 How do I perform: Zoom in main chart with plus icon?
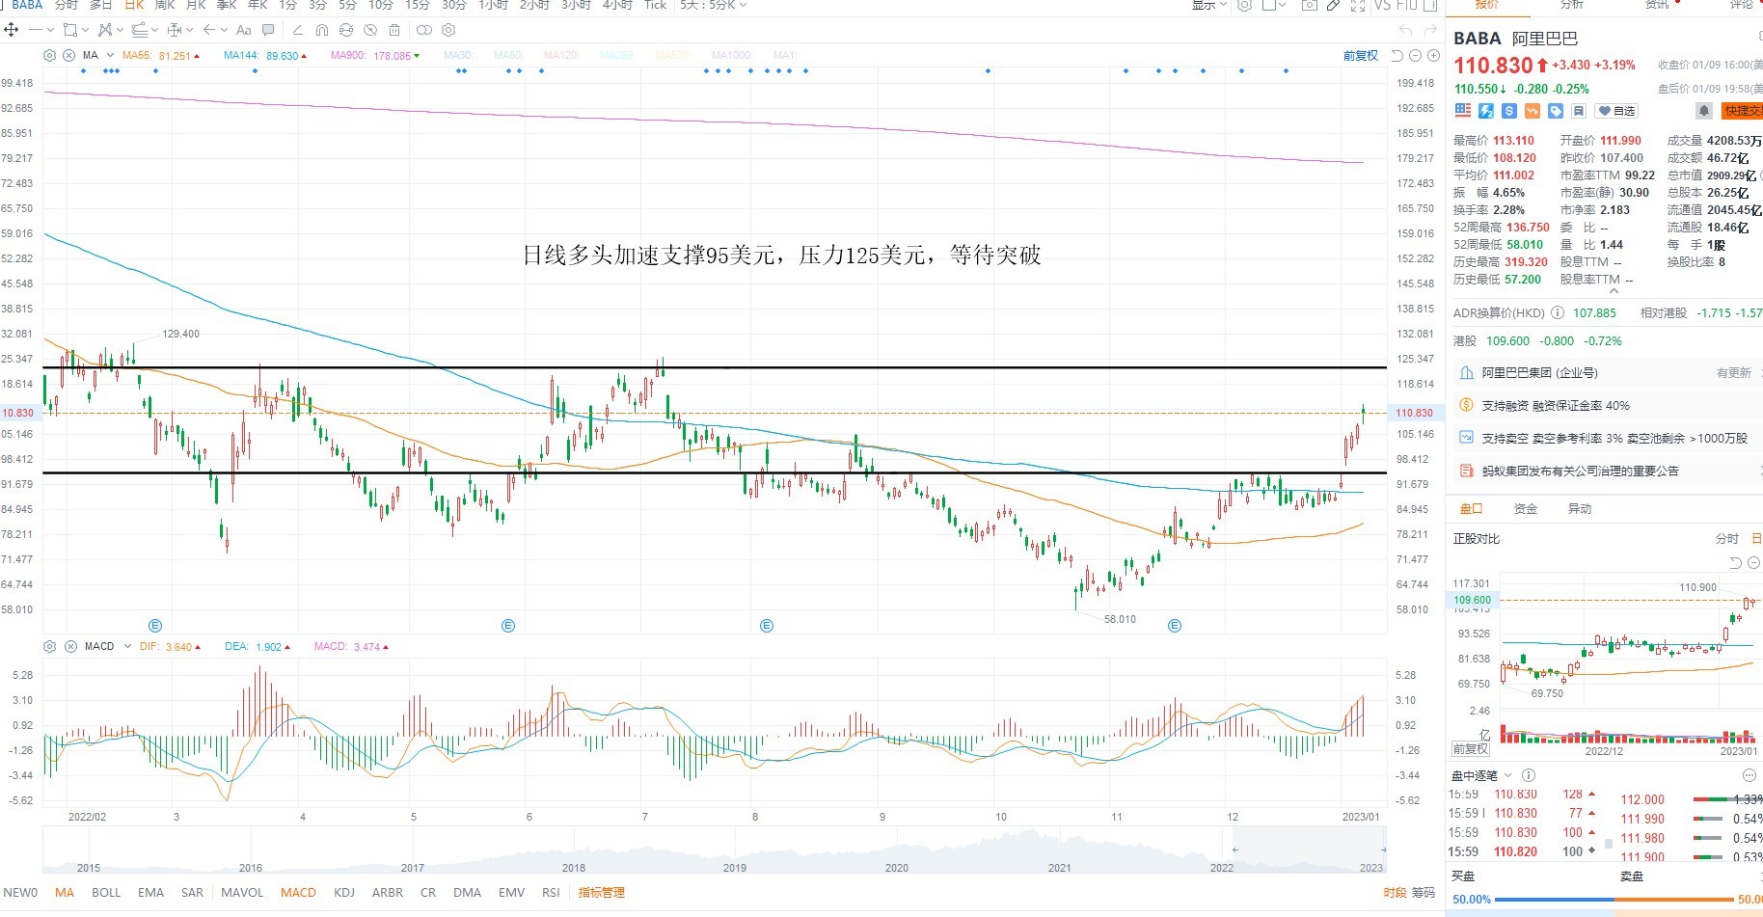click(x=1433, y=56)
